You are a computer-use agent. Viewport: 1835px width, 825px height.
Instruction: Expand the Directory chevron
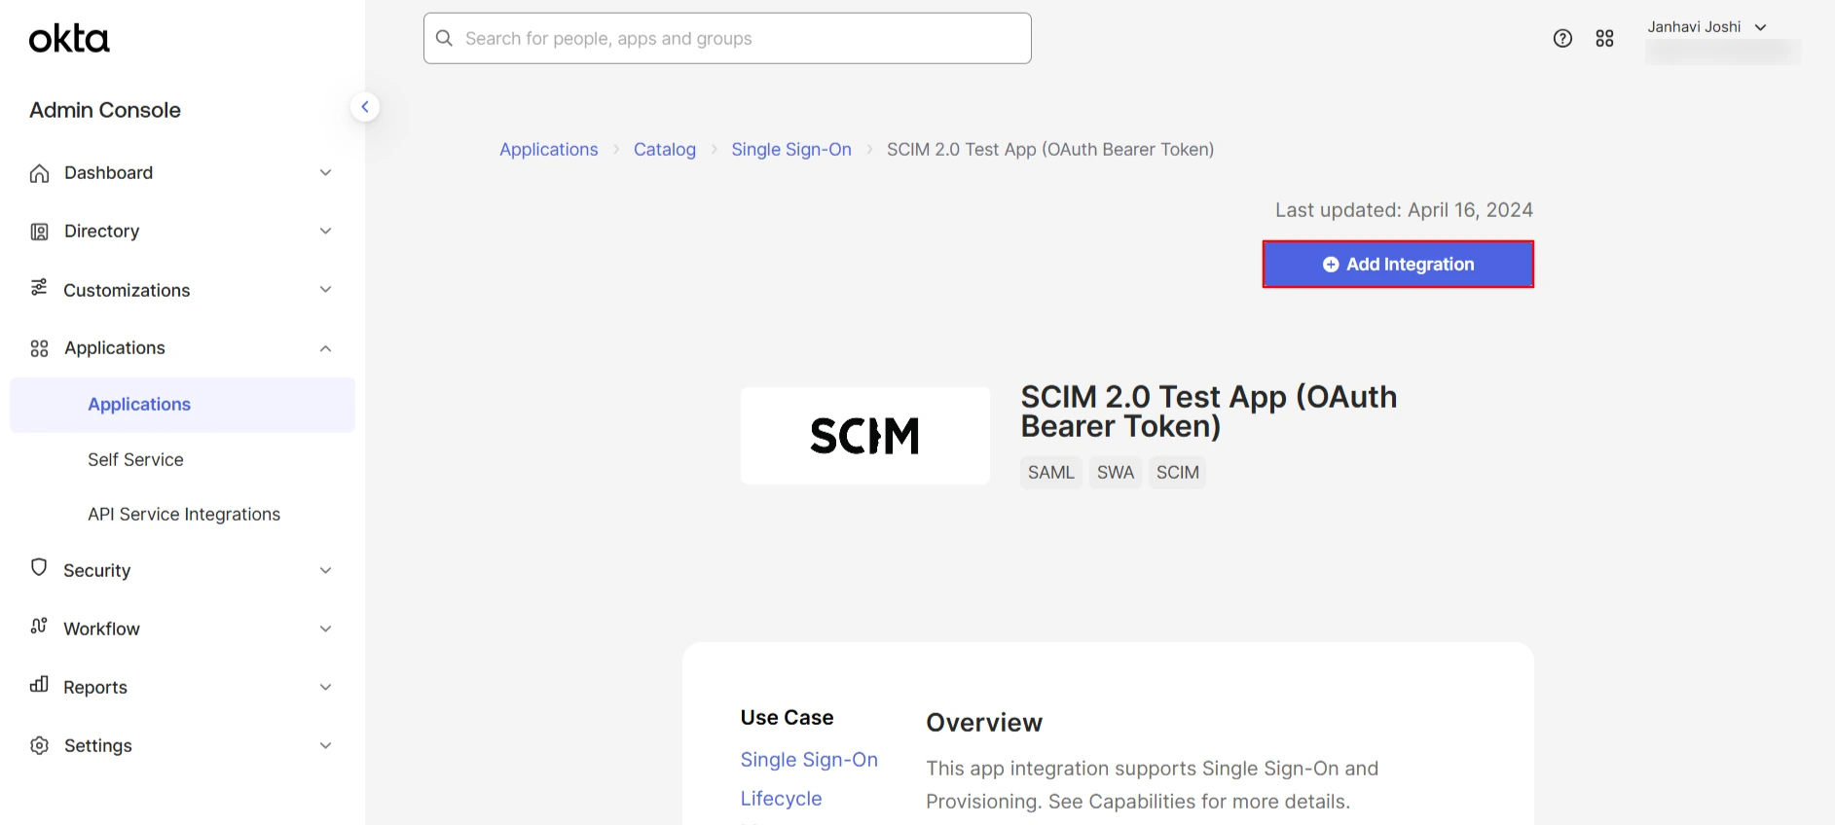point(326,231)
